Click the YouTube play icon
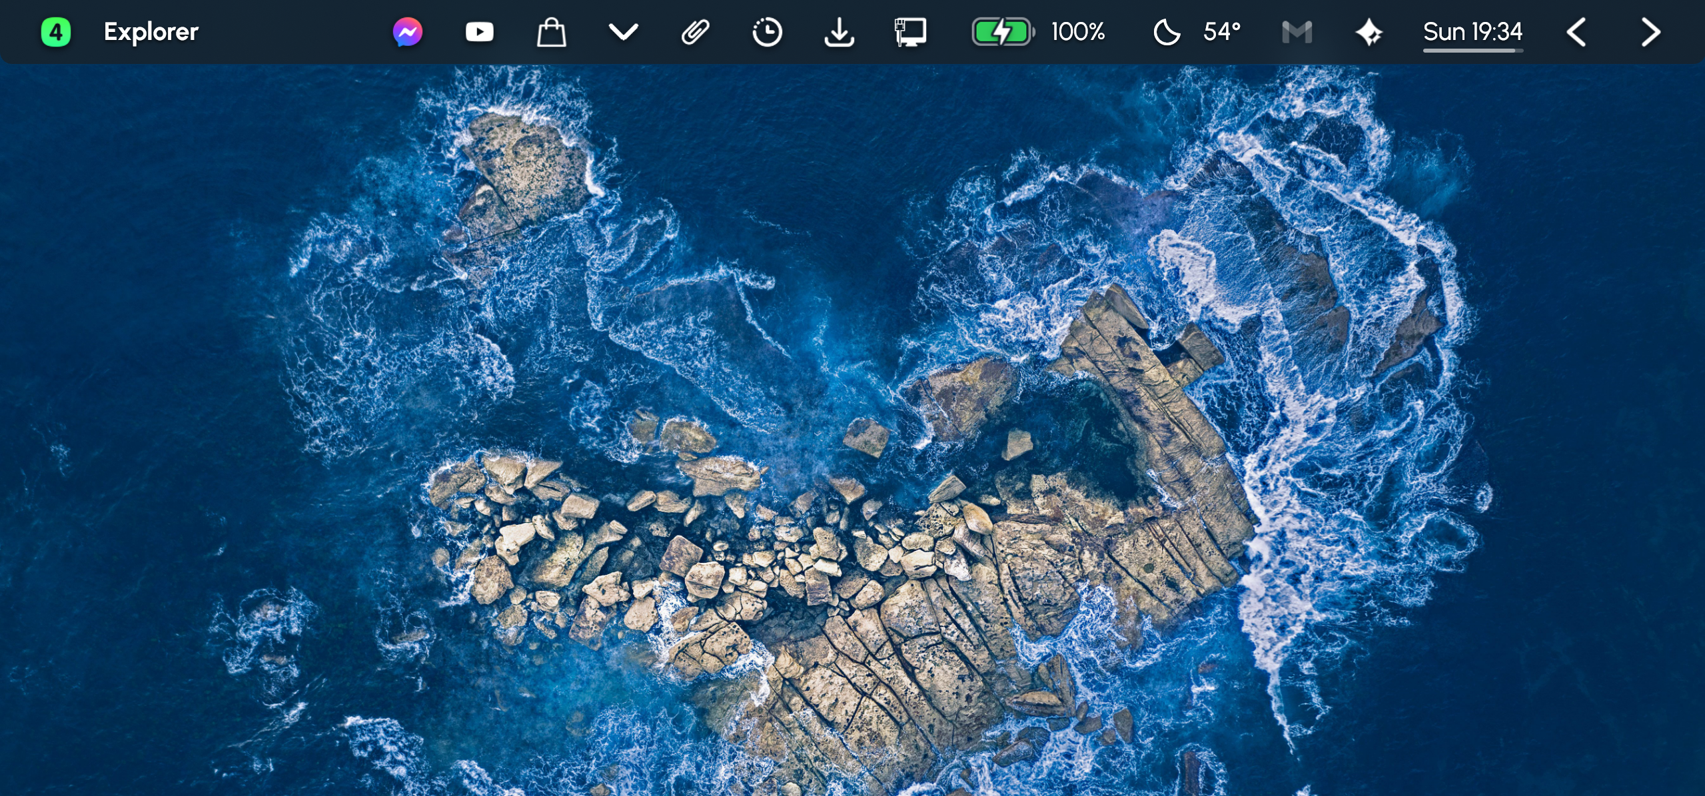1705x796 pixels. [479, 32]
